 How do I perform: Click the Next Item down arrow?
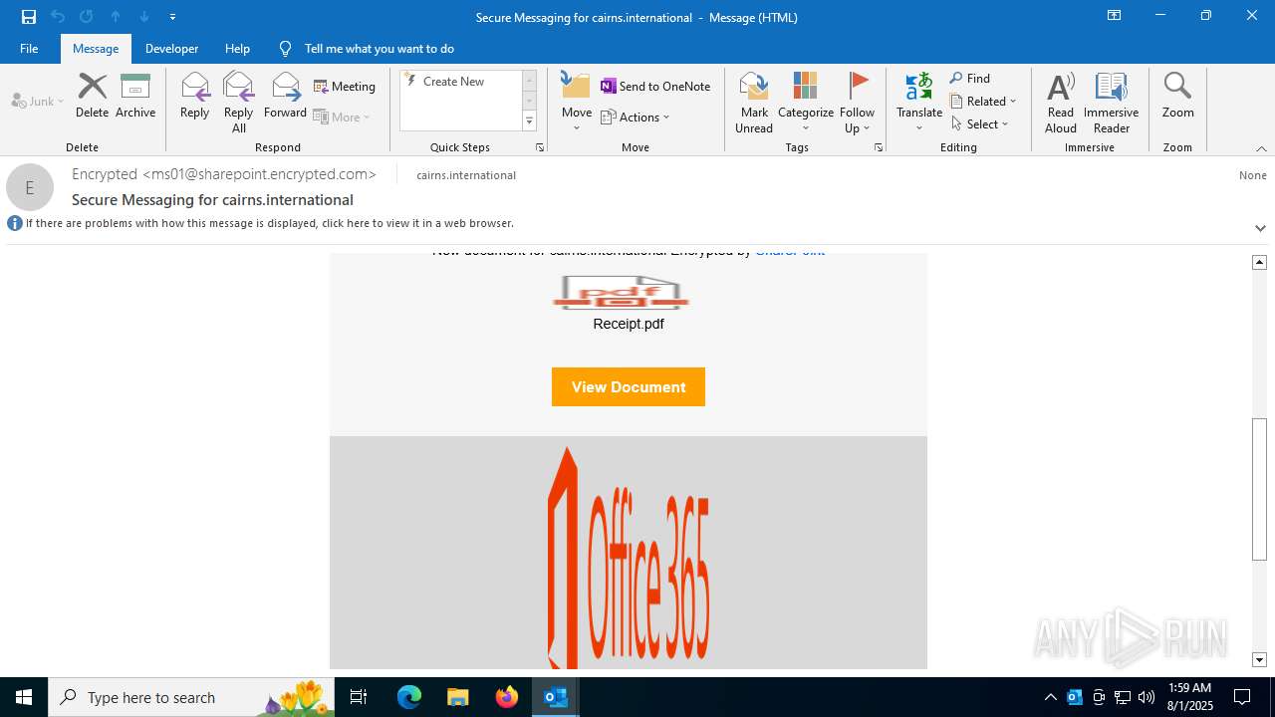point(144,17)
